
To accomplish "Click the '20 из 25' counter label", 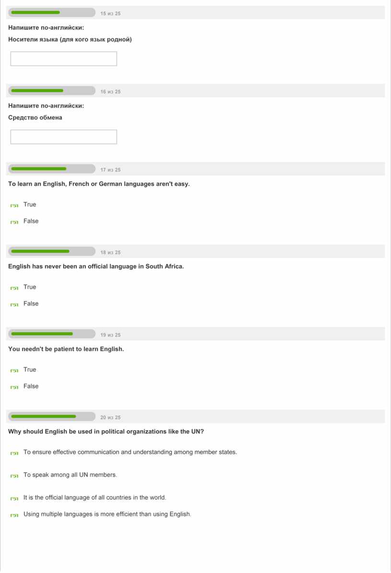I will coord(111,418).
